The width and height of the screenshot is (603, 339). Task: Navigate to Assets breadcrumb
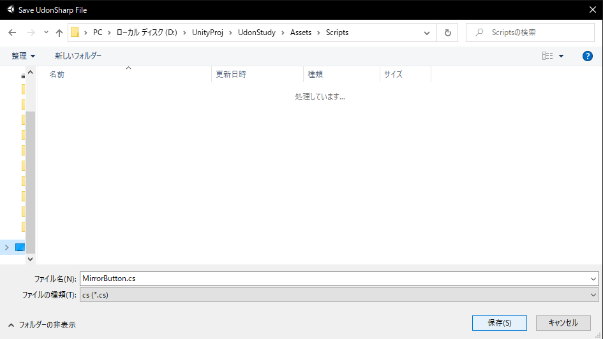pyautogui.click(x=301, y=32)
